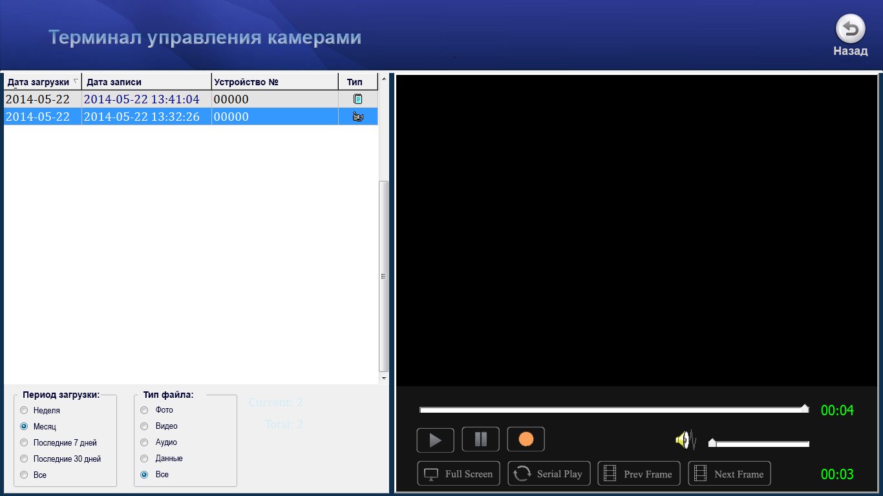This screenshot has width=883, height=496.
Task: Enable Serial Play mode
Action: point(549,474)
